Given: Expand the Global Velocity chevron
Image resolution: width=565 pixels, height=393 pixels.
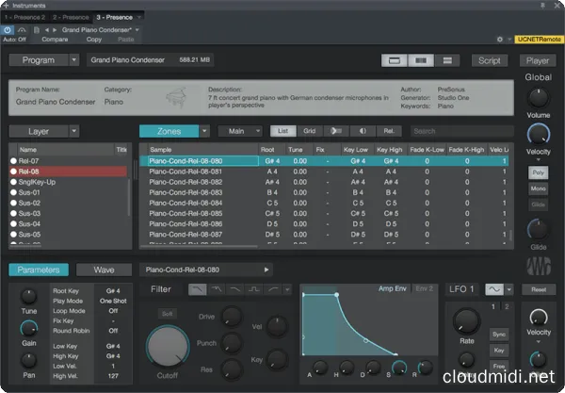Looking at the screenshot, I should 539,159.
